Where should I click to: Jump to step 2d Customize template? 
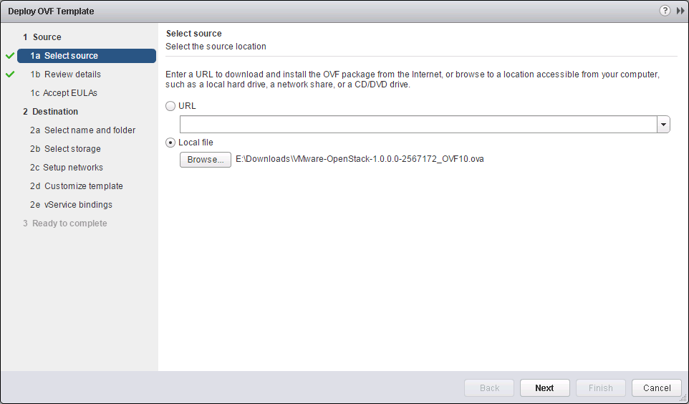tap(77, 186)
